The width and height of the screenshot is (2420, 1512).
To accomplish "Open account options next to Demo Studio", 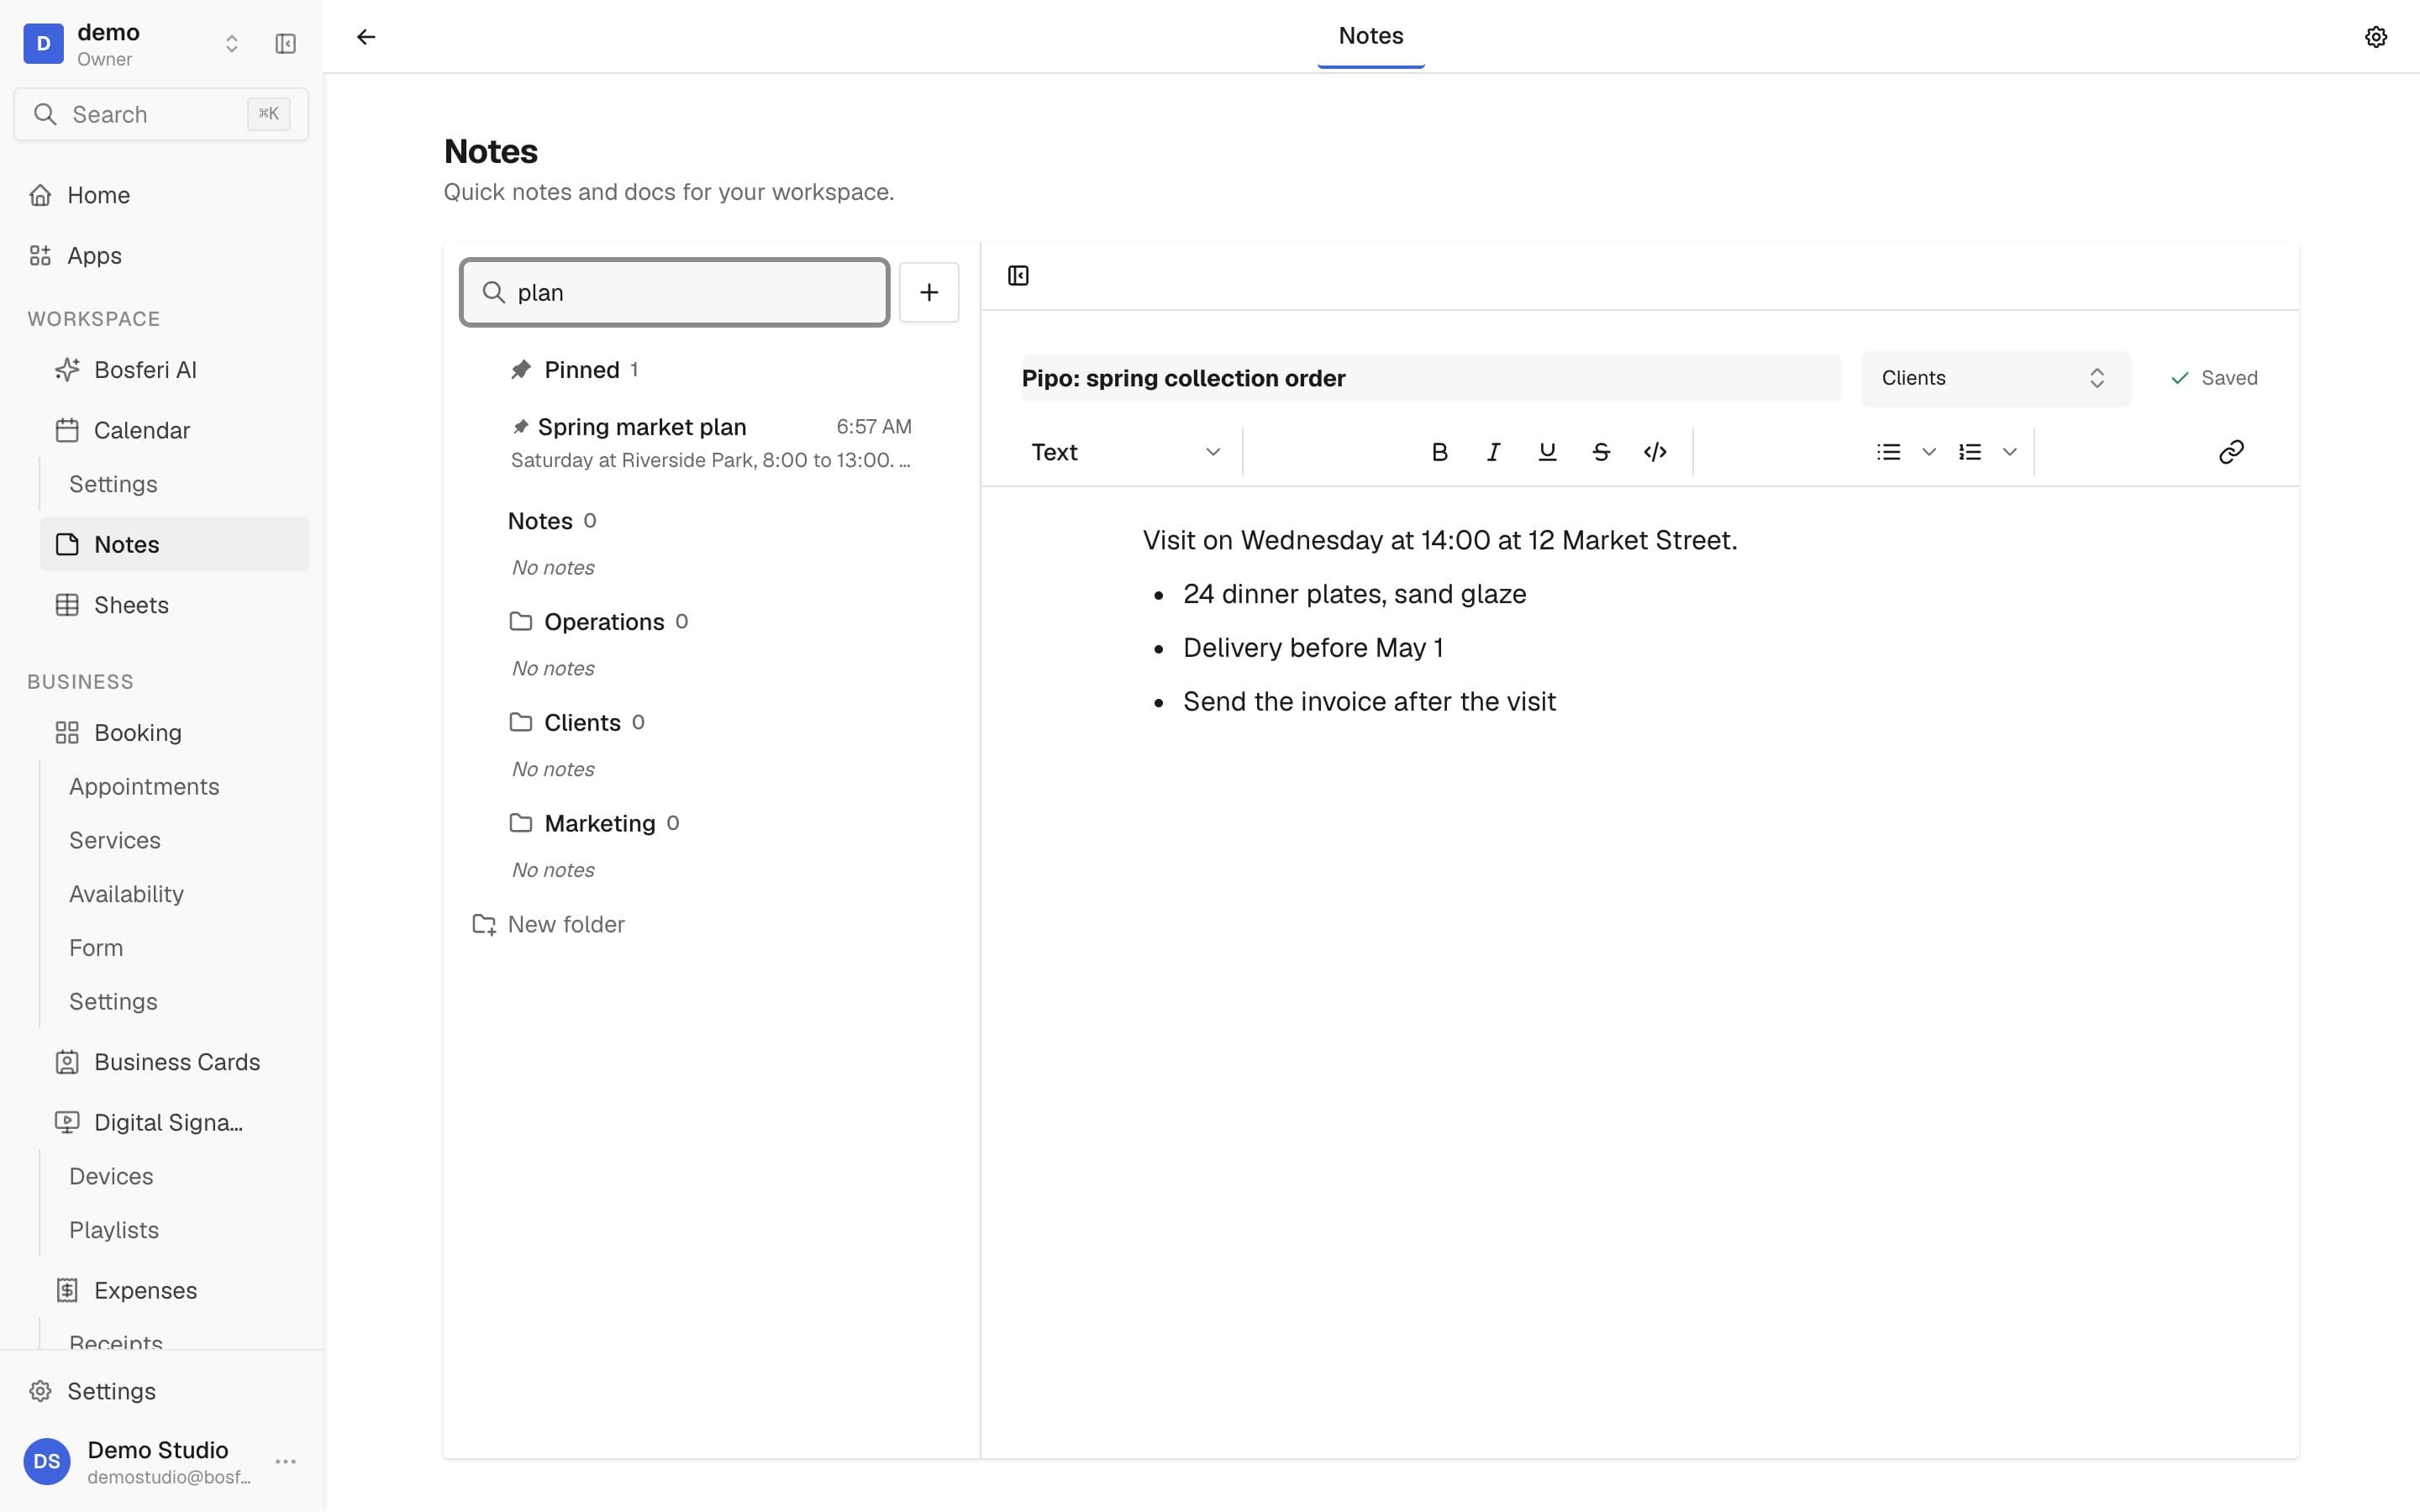I will coord(285,1461).
